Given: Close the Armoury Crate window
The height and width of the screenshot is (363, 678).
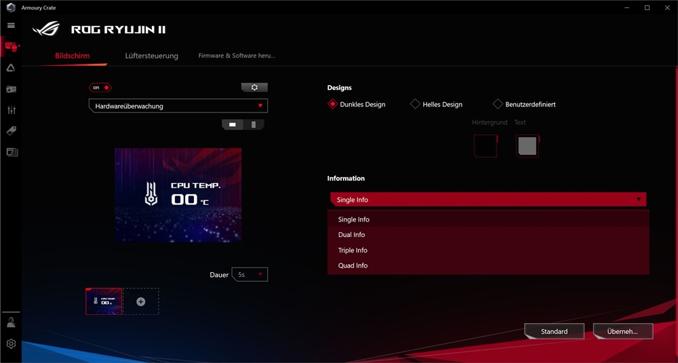Looking at the screenshot, I should pyautogui.click(x=667, y=7).
